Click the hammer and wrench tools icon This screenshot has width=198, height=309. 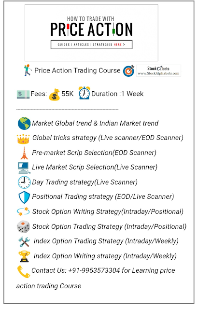coord(24,242)
